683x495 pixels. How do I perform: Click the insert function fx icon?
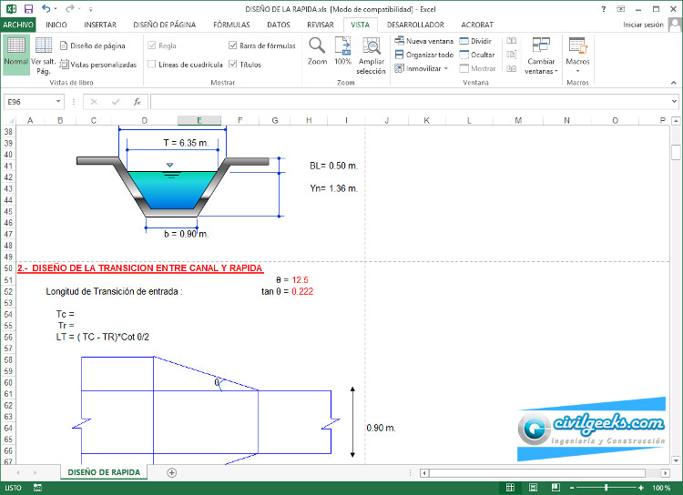click(x=137, y=102)
